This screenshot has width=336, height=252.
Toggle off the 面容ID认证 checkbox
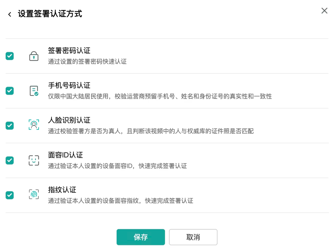pos(10,160)
